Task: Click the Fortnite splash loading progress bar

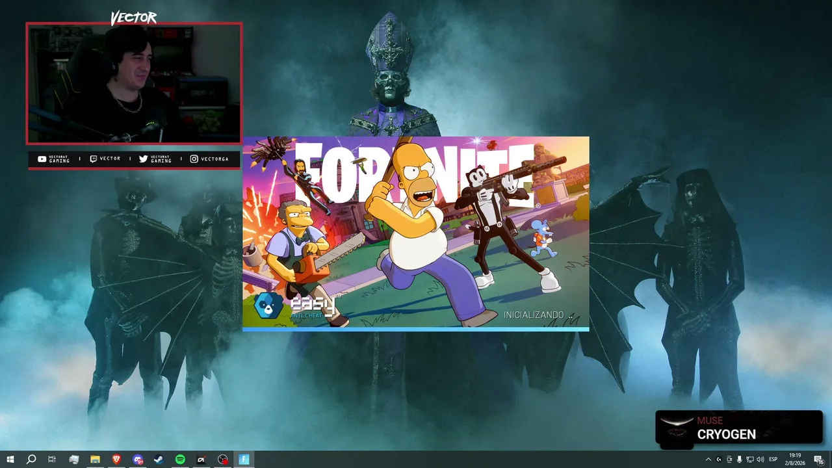Action: click(416, 330)
